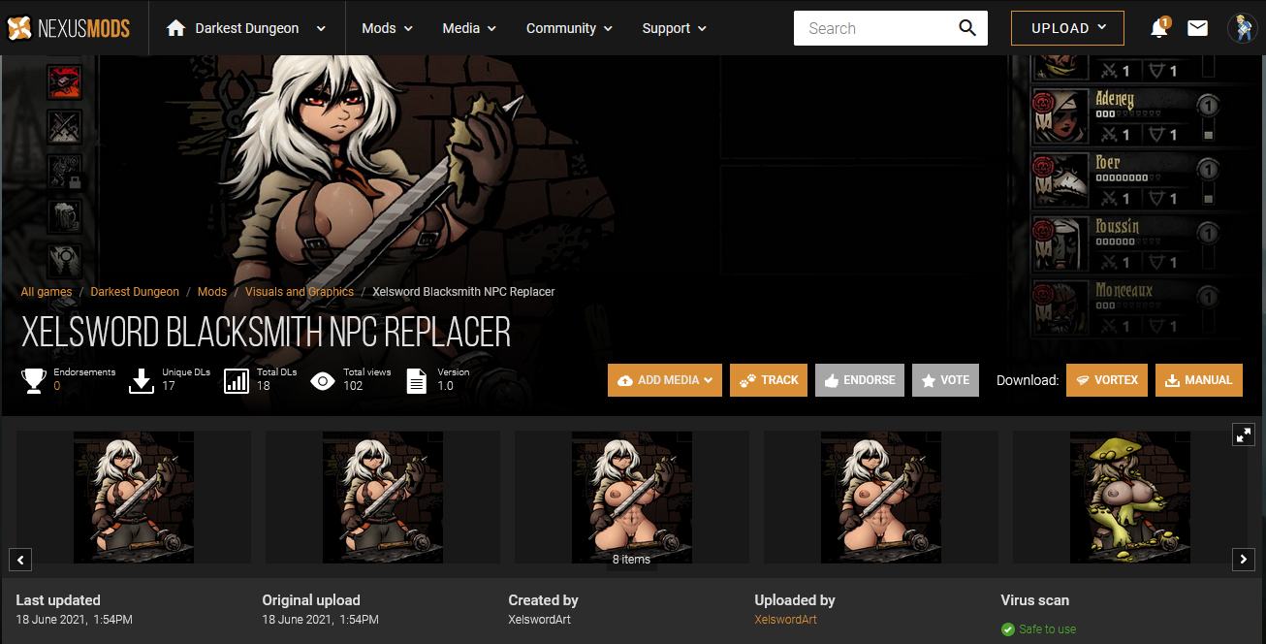Click the Original upload date text
Viewport: 1266px width, 644px height.
click(320, 619)
